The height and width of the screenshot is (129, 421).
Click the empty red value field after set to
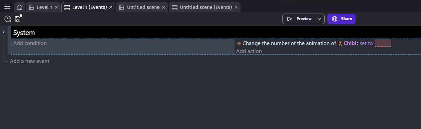[x=383, y=43]
